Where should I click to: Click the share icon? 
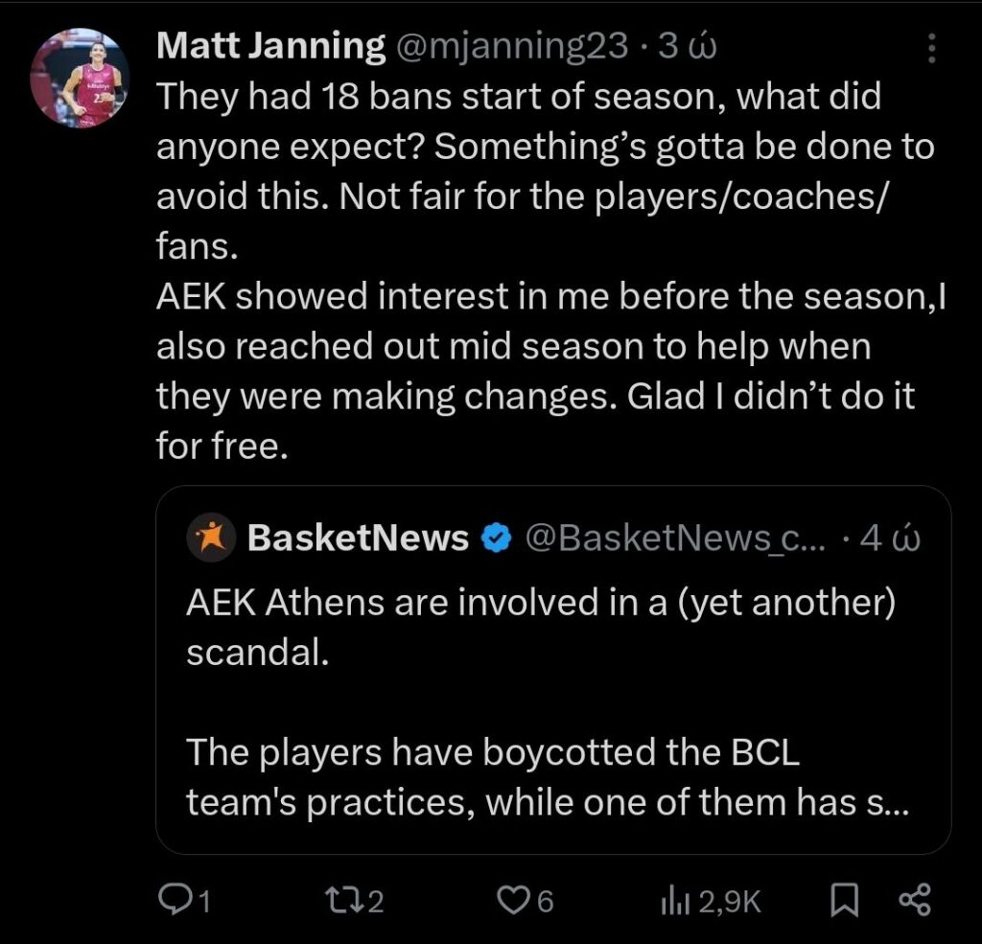pyautogui.click(x=915, y=899)
